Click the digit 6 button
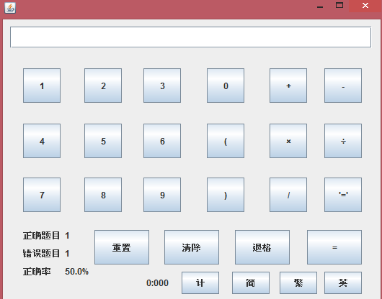 click(162, 141)
